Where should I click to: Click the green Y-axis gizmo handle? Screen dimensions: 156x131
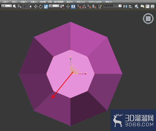pyautogui.click(x=71, y=59)
